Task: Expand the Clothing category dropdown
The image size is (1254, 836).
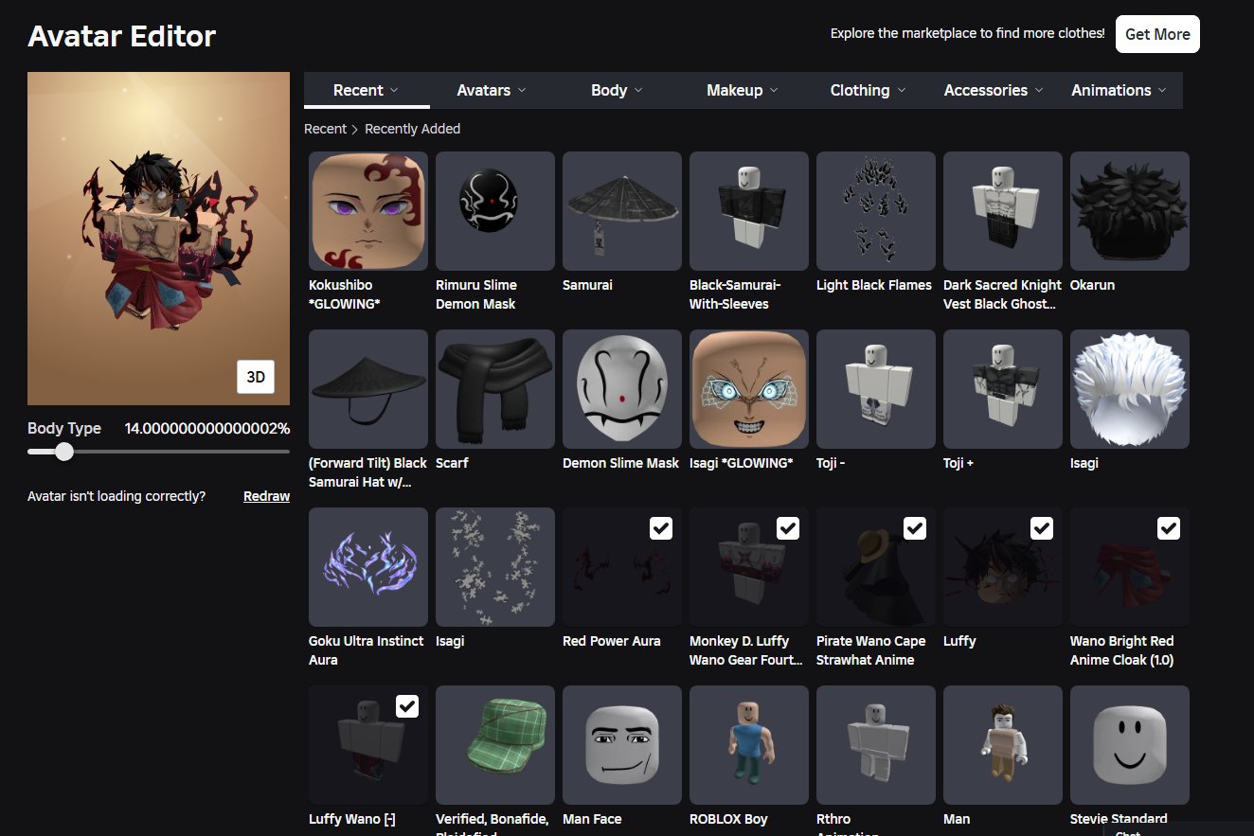Action: point(869,90)
